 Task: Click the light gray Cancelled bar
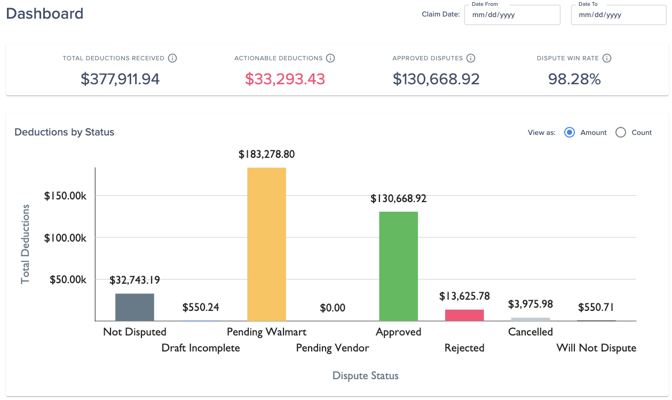click(531, 319)
